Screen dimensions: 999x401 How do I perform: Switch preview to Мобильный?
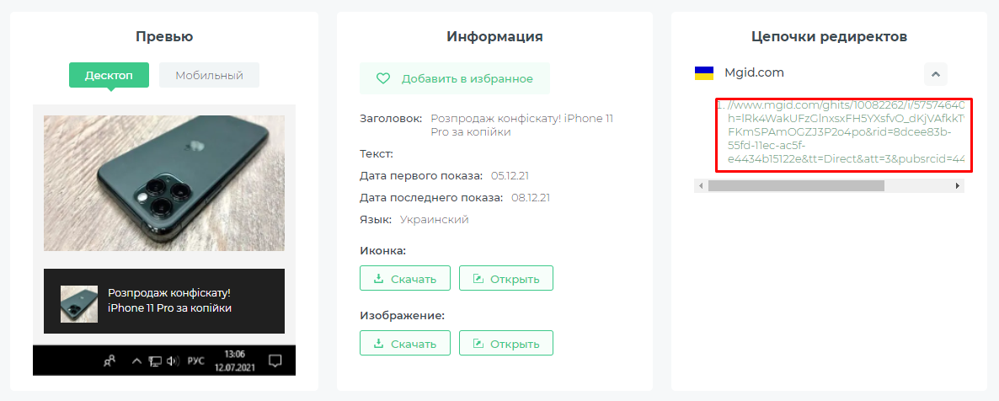click(x=209, y=75)
